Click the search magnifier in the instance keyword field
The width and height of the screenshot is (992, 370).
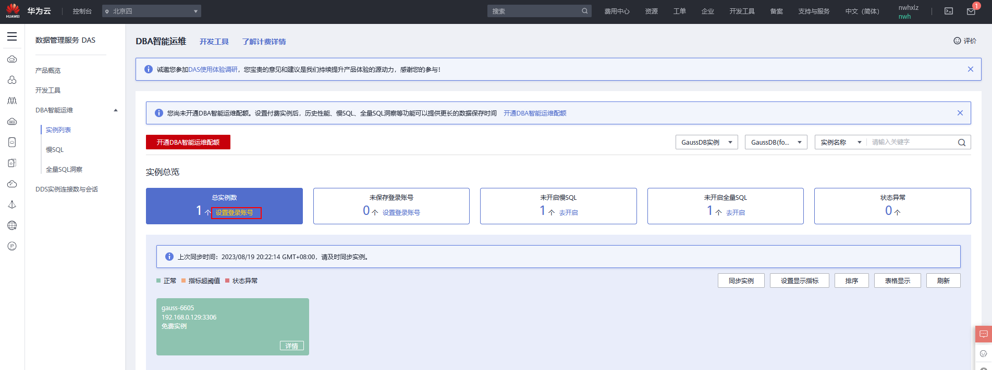[x=962, y=143]
